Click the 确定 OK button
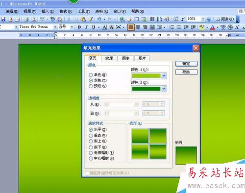This screenshot has width=245, height=193. click(186, 64)
